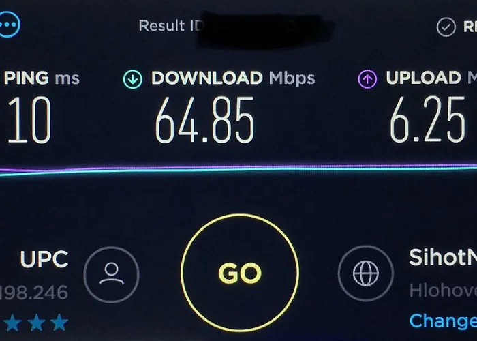Click the Results checkmark circle icon
477x341 pixels.
click(x=446, y=27)
